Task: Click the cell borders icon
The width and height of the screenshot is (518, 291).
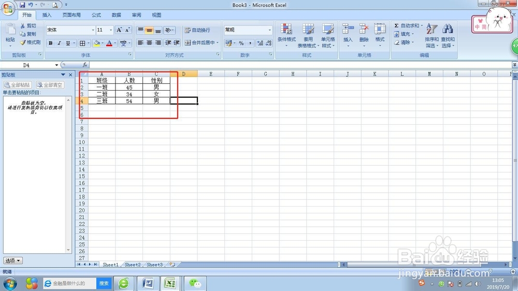Action: tap(82, 43)
